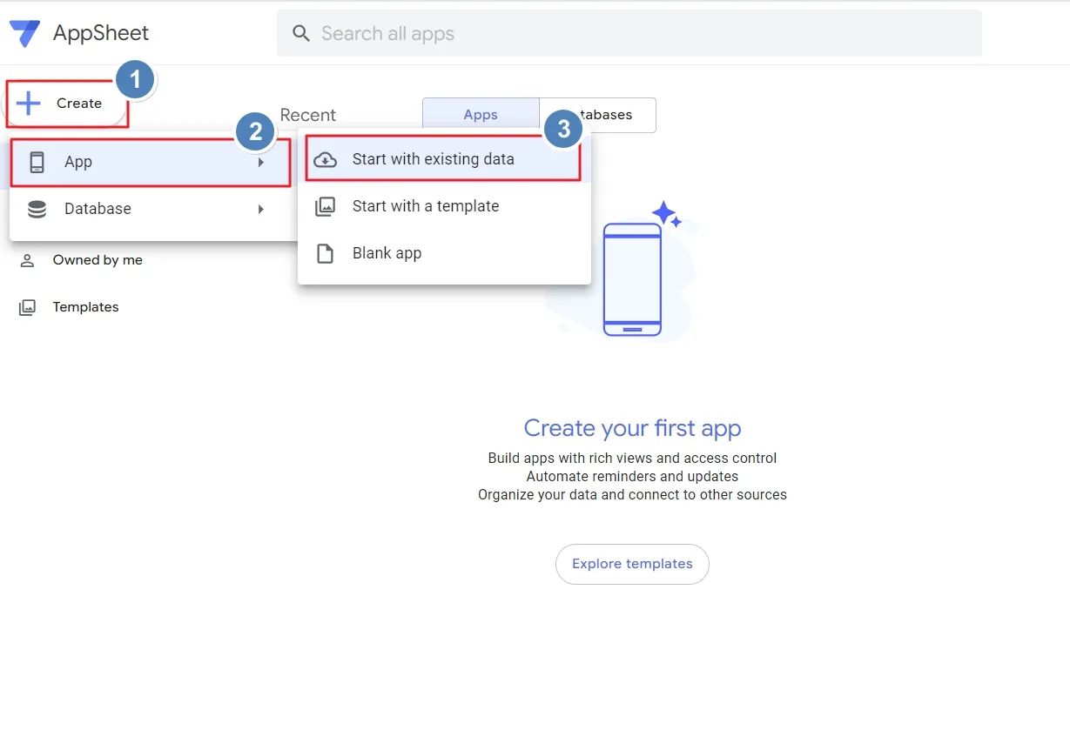1070x737 pixels.
Task: Click the cloud download icon
Action: [x=325, y=159]
